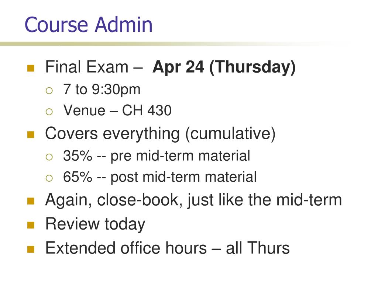Click the Review today text
This screenshot has width=378, height=283.
tap(95, 224)
